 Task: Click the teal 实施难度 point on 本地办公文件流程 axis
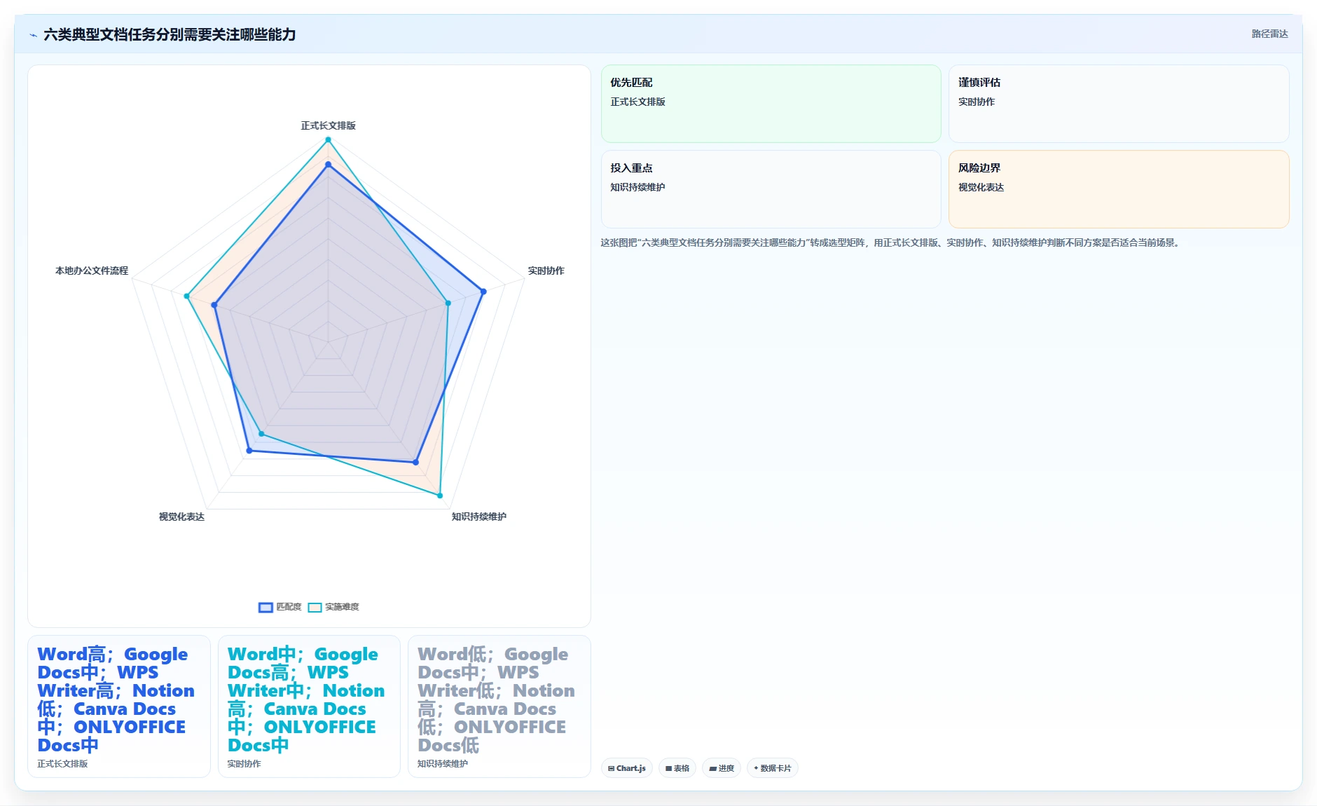[186, 296]
